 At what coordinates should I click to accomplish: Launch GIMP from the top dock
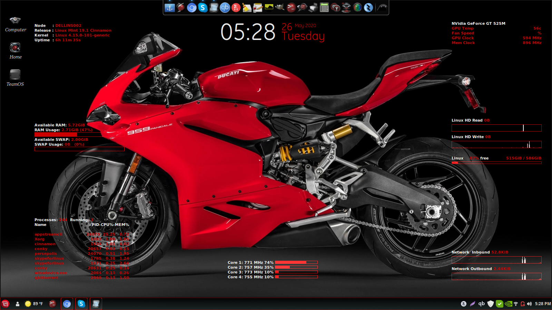pyautogui.click(x=280, y=8)
